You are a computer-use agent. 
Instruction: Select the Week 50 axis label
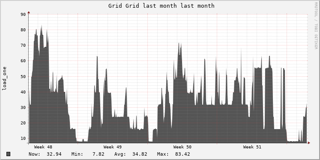182,147
